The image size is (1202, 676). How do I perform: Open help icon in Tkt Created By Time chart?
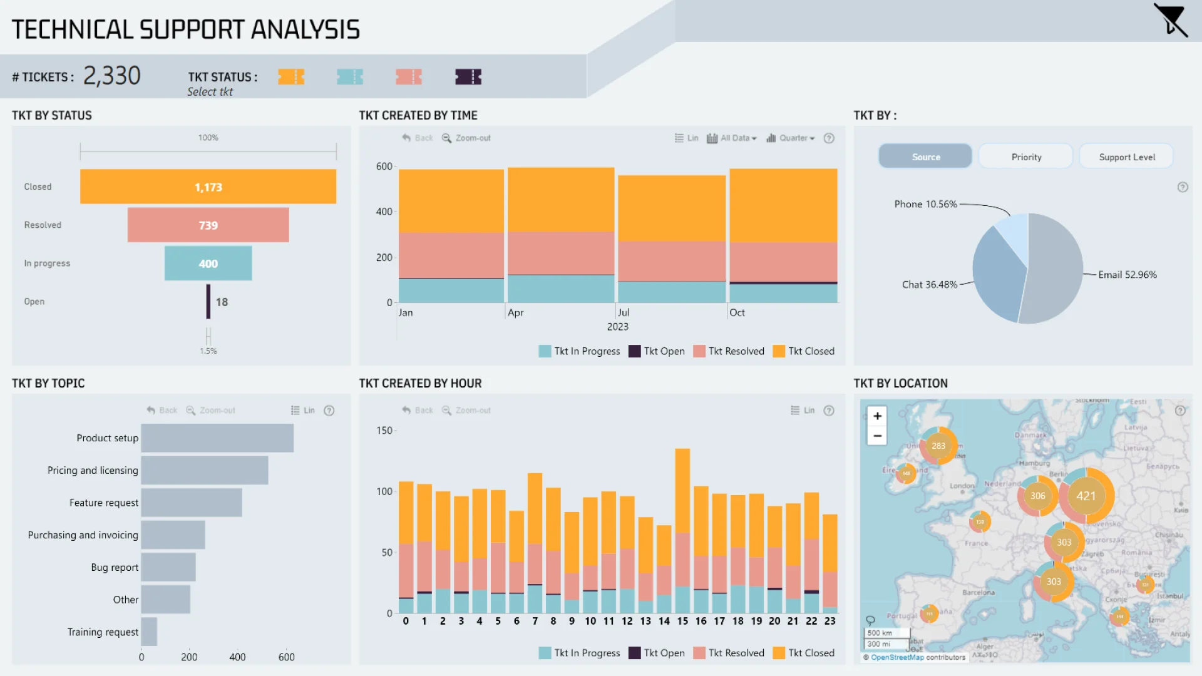829,138
